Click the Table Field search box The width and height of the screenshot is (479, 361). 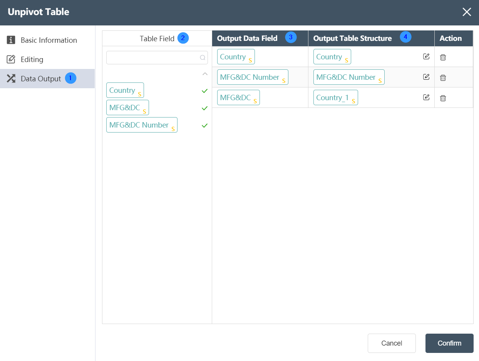[157, 58]
